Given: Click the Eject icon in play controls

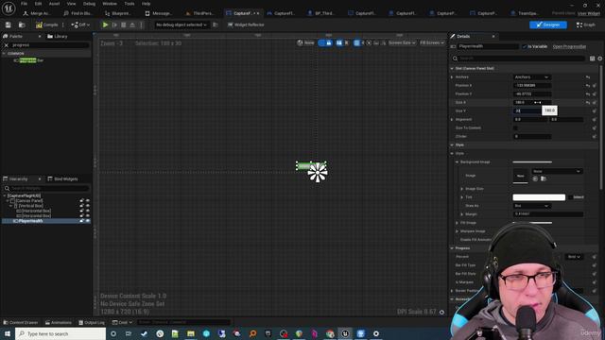Looking at the screenshot, I should click(x=132, y=25).
